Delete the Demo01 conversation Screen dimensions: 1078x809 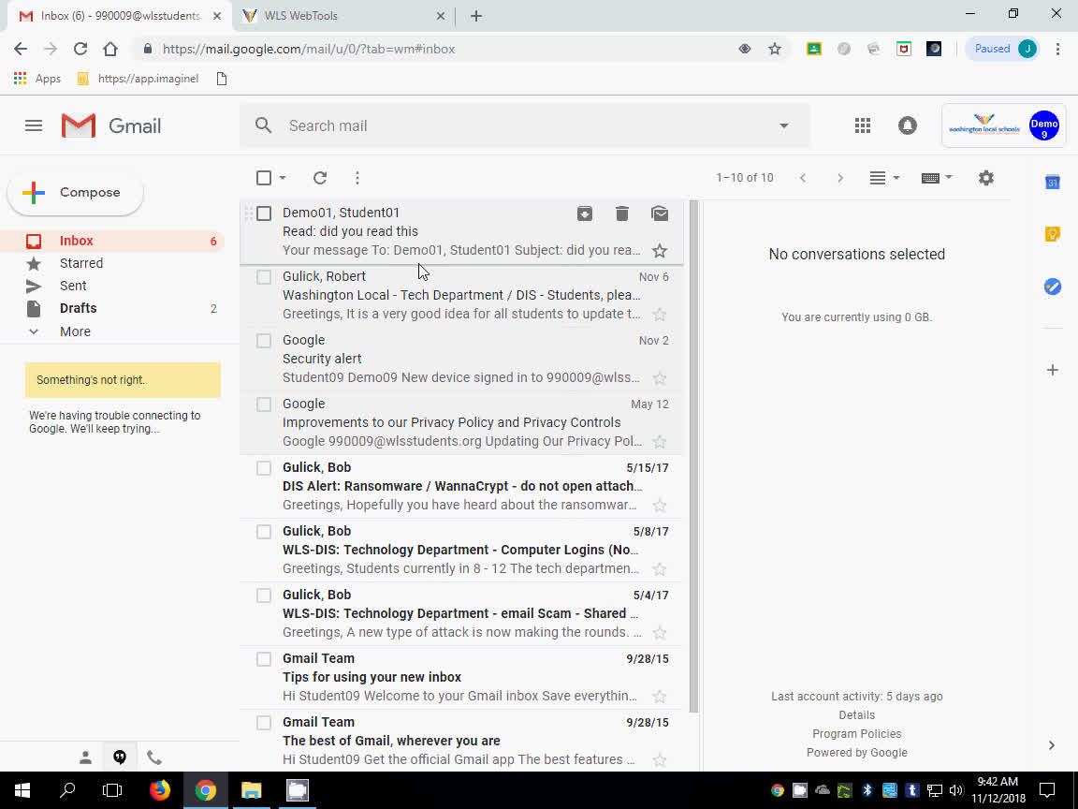coord(622,213)
